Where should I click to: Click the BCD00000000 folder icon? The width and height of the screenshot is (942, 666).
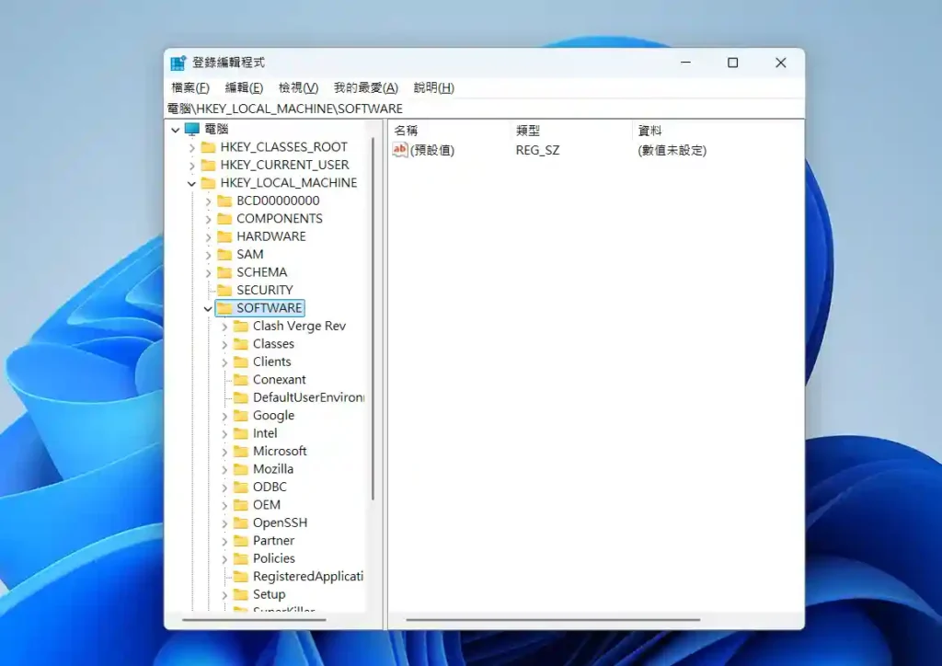(x=224, y=201)
